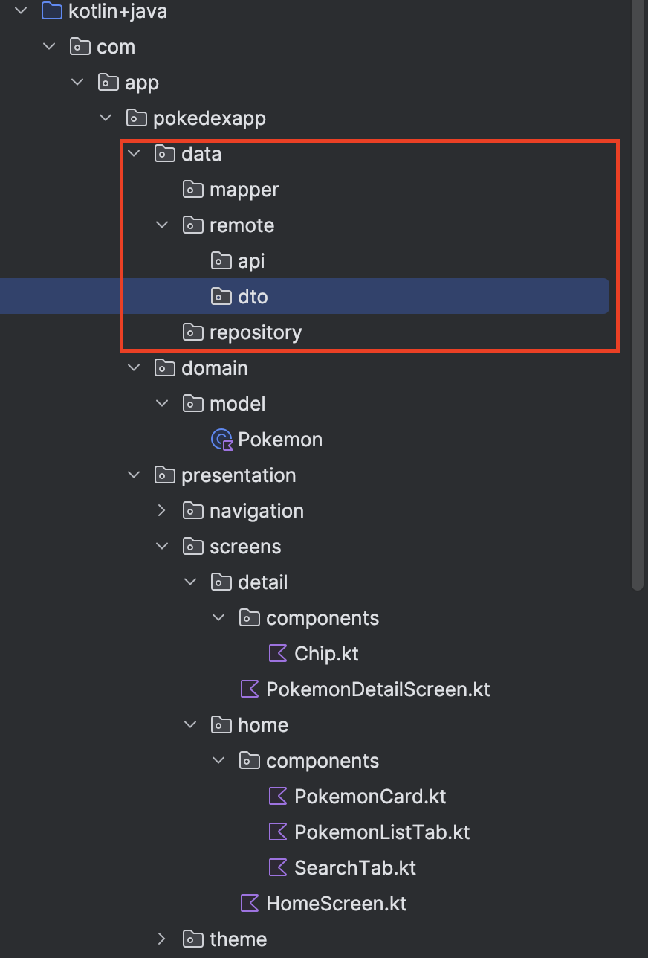The height and width of the screenshot is (958, 648).
Task: Click the kotlin+java source root folder icon
Action: point(51,11)
